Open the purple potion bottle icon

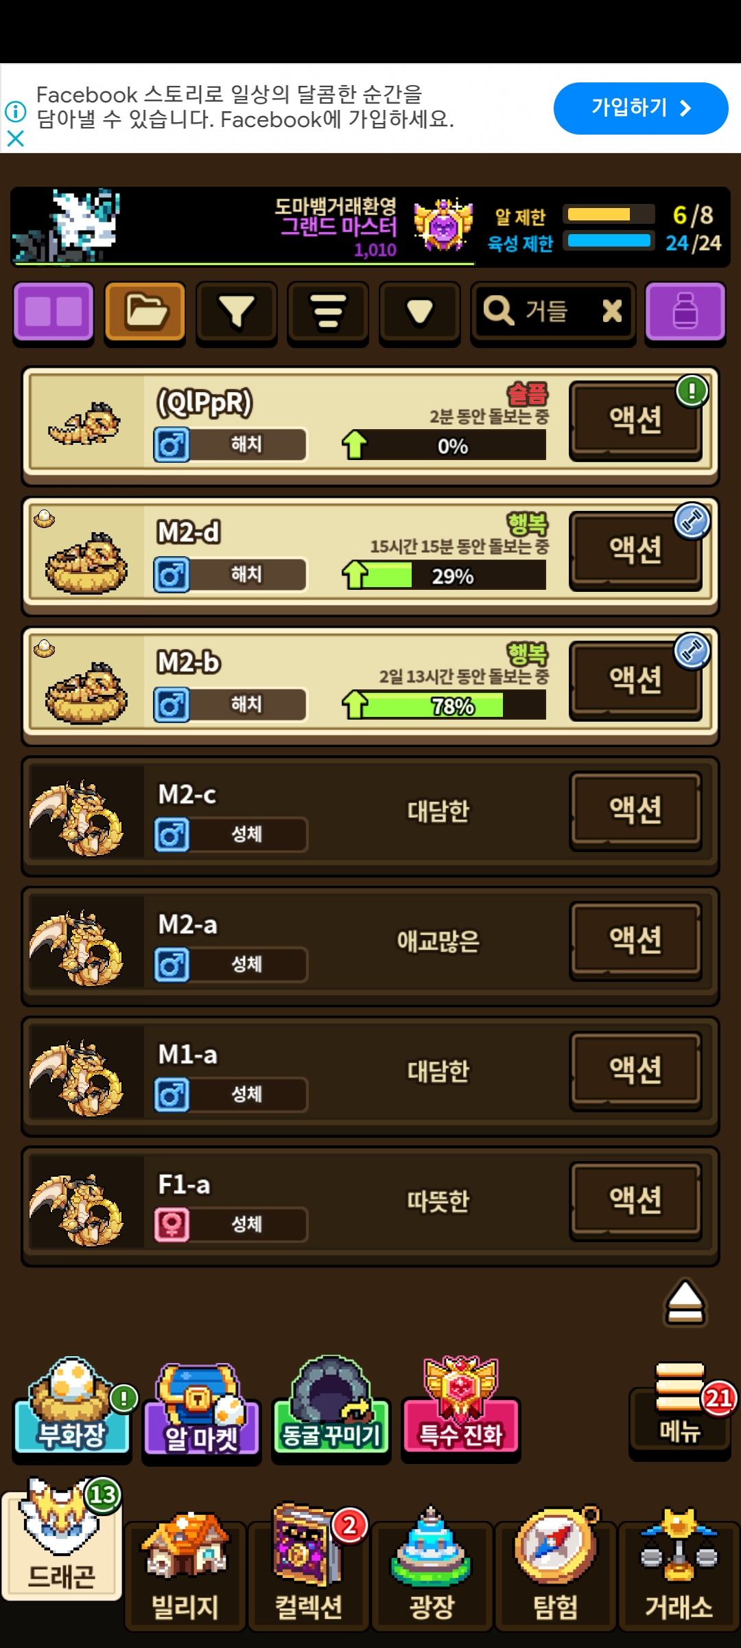click(685, 312)
